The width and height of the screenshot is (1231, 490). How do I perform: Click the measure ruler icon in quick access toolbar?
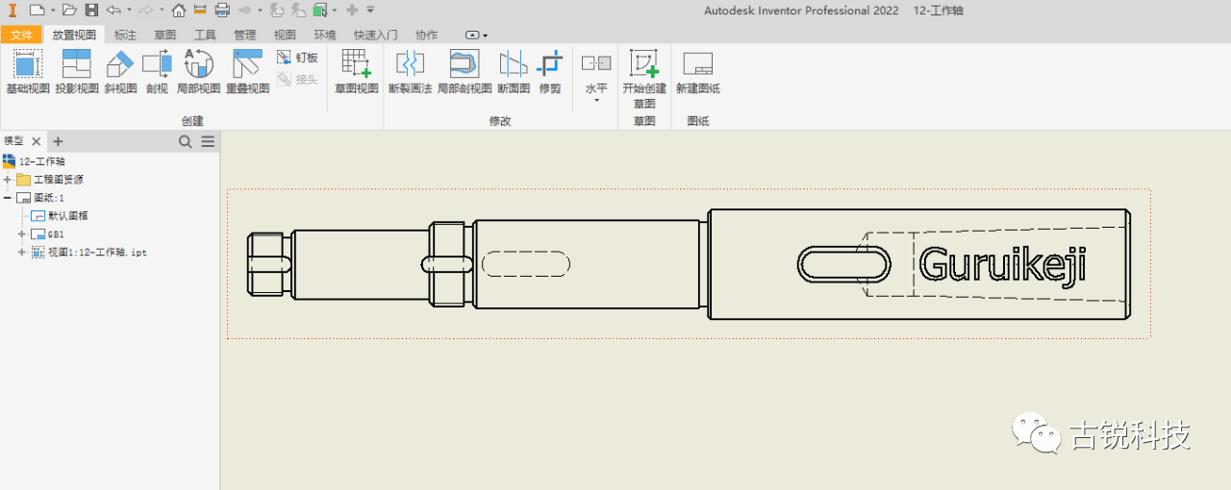[x=200, y=10]
